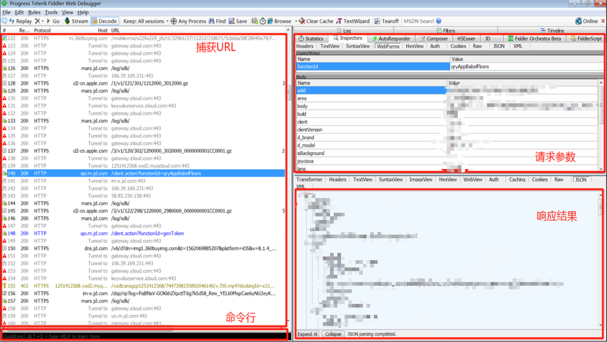Select session 150 dns.jd.com request
The width and height of the screenshot is (607, 342).
pos(144,248)
